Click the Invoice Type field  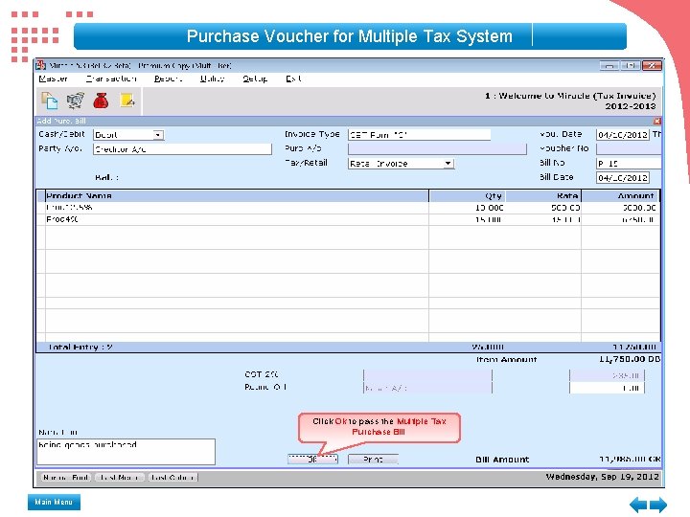419,135
